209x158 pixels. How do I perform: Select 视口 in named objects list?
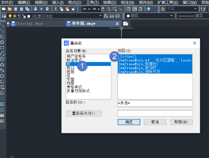[x=71, y=68]
